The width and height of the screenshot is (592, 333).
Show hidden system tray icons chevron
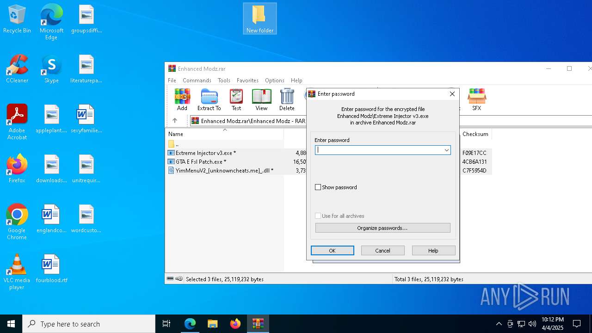499,324
